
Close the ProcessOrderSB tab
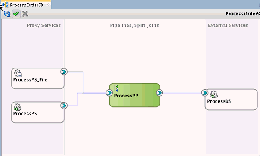[48, 4]
